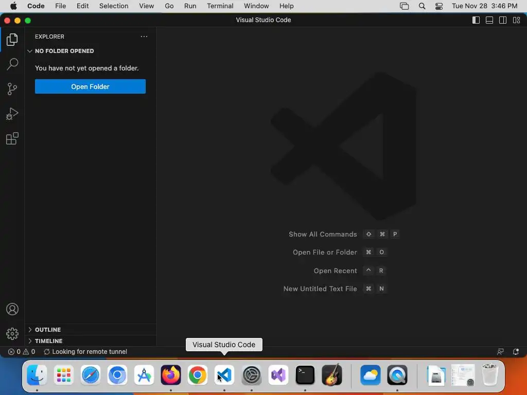Screen dimensions: 527x395
Task: Launch Safari from the Dock
Action: 91,375
